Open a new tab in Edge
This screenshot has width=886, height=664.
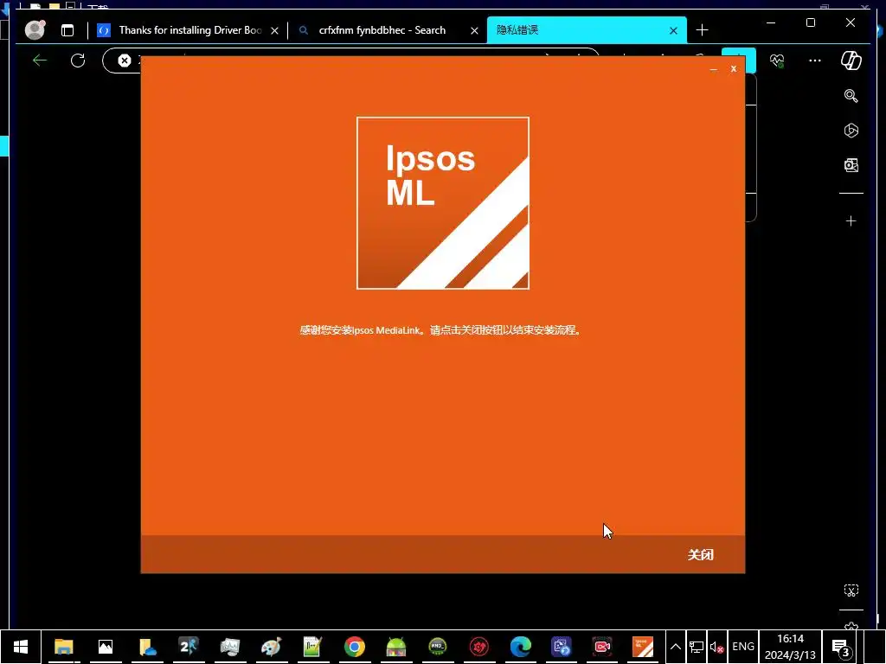click(x=703, y=30)
